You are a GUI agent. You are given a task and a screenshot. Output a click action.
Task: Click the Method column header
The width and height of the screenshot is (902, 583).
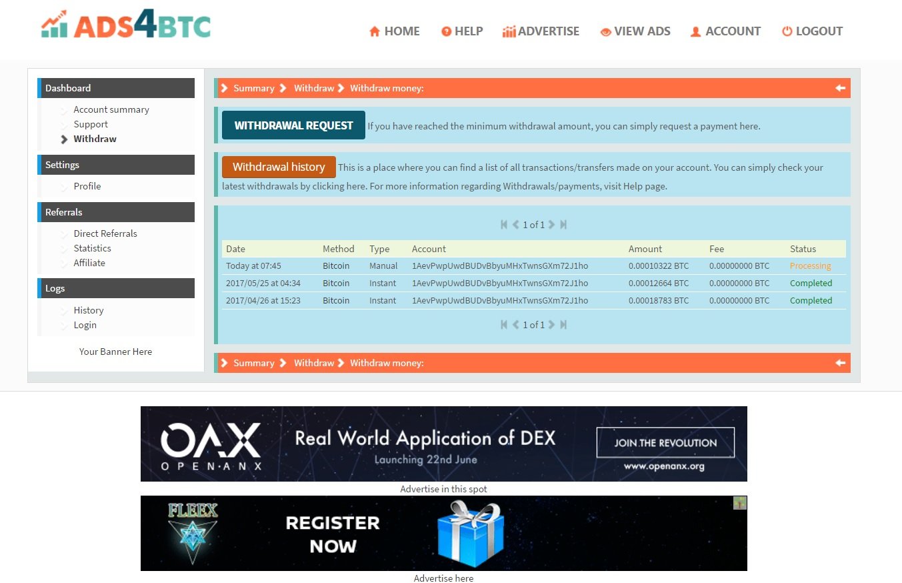[x=339, y=249]
